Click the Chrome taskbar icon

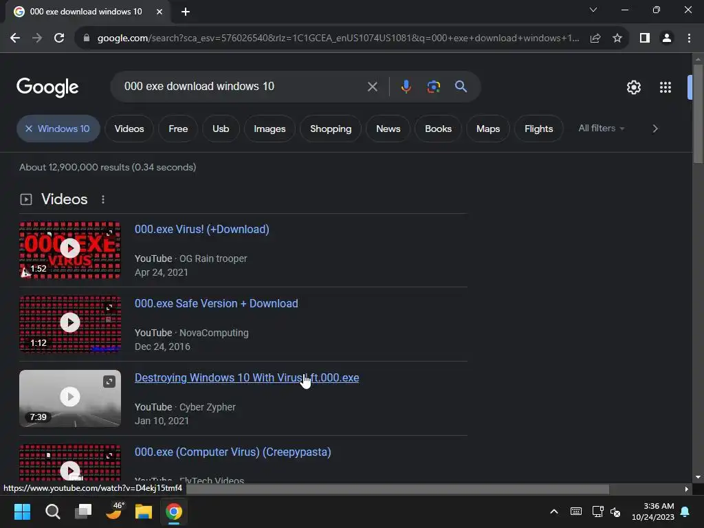coord(174,511)
